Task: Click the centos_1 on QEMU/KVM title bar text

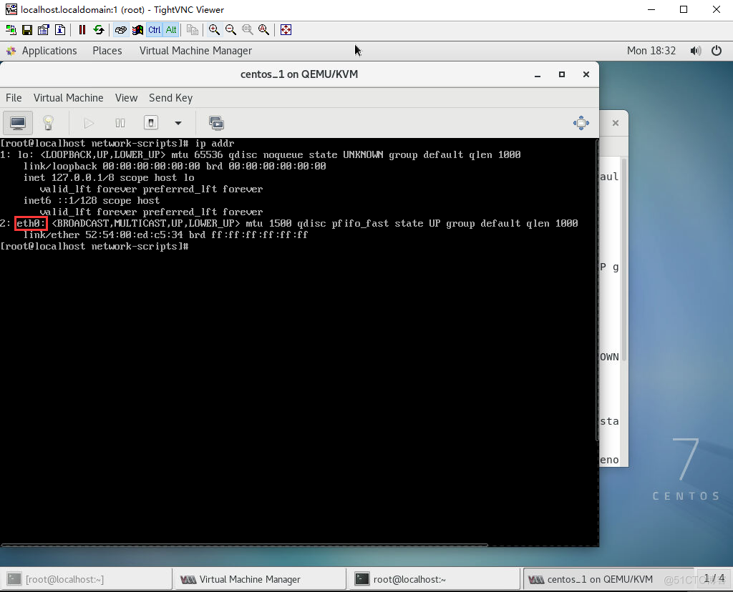Action: [x=299, y=74]
